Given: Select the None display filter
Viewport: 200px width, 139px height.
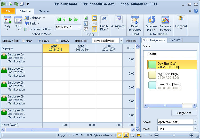Looking at the screenshot, I should [x=23, y=41].
